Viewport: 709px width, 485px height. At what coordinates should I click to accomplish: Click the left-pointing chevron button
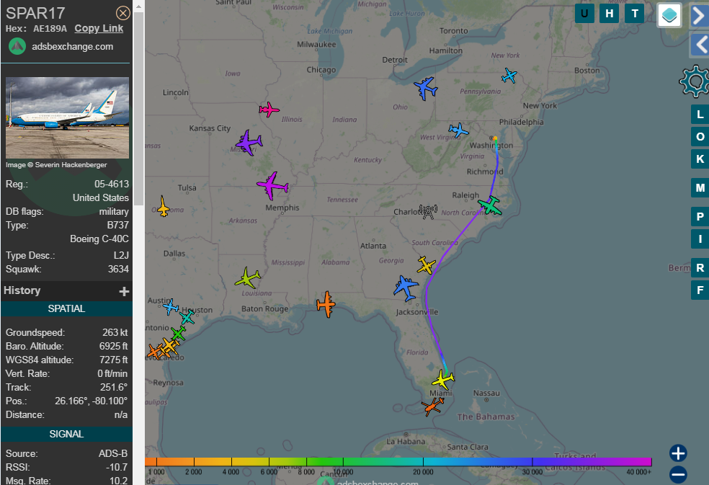click(x=700, y=45)
